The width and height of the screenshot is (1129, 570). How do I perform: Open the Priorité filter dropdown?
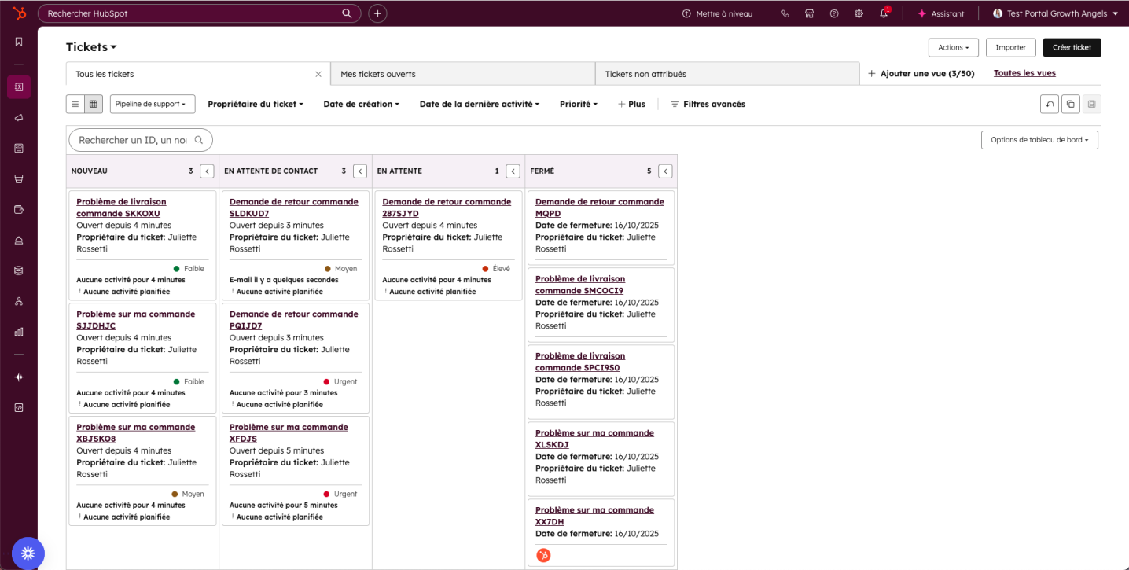578,103
